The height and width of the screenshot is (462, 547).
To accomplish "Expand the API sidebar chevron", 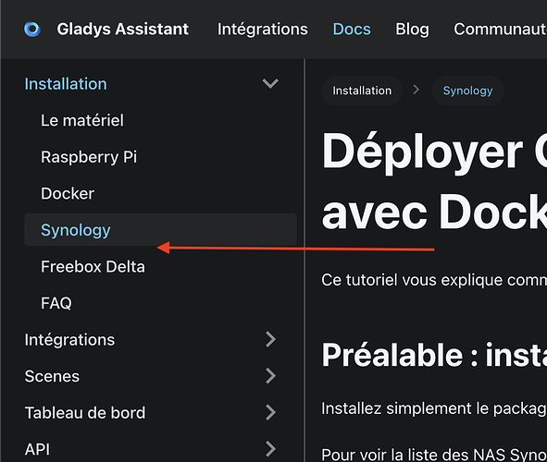I will coord(270,449).
